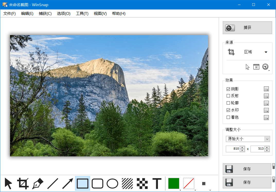
Task: Click the 捕获 capture button with camera
Action: pos(247,28)
